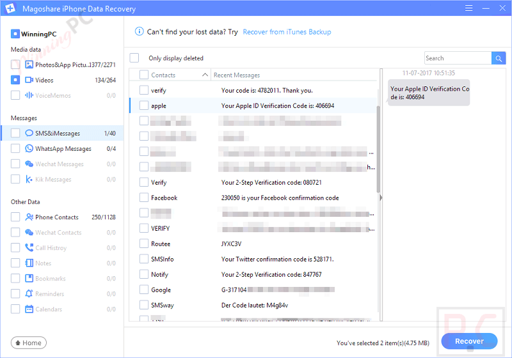
Task: Open Photos&App Pictures category
Action: pos(62,65)
